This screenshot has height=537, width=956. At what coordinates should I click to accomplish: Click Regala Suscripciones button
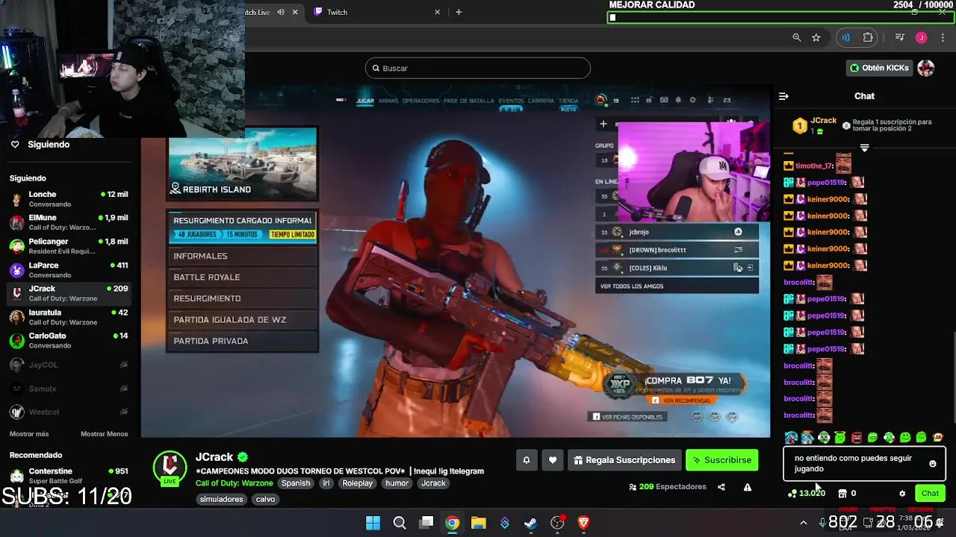(x=624, y=460)
